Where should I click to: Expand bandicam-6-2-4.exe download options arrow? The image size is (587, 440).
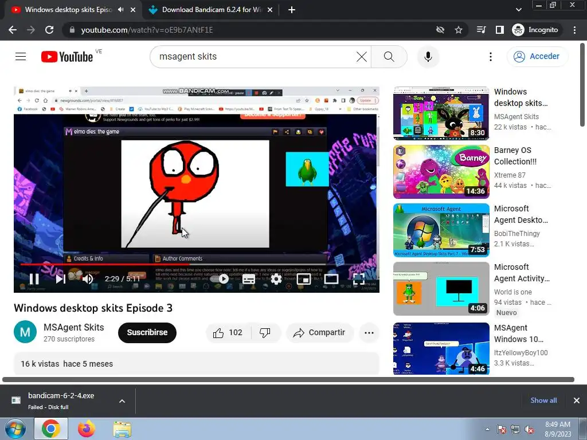pyautogui.click(x=122, y=401)
